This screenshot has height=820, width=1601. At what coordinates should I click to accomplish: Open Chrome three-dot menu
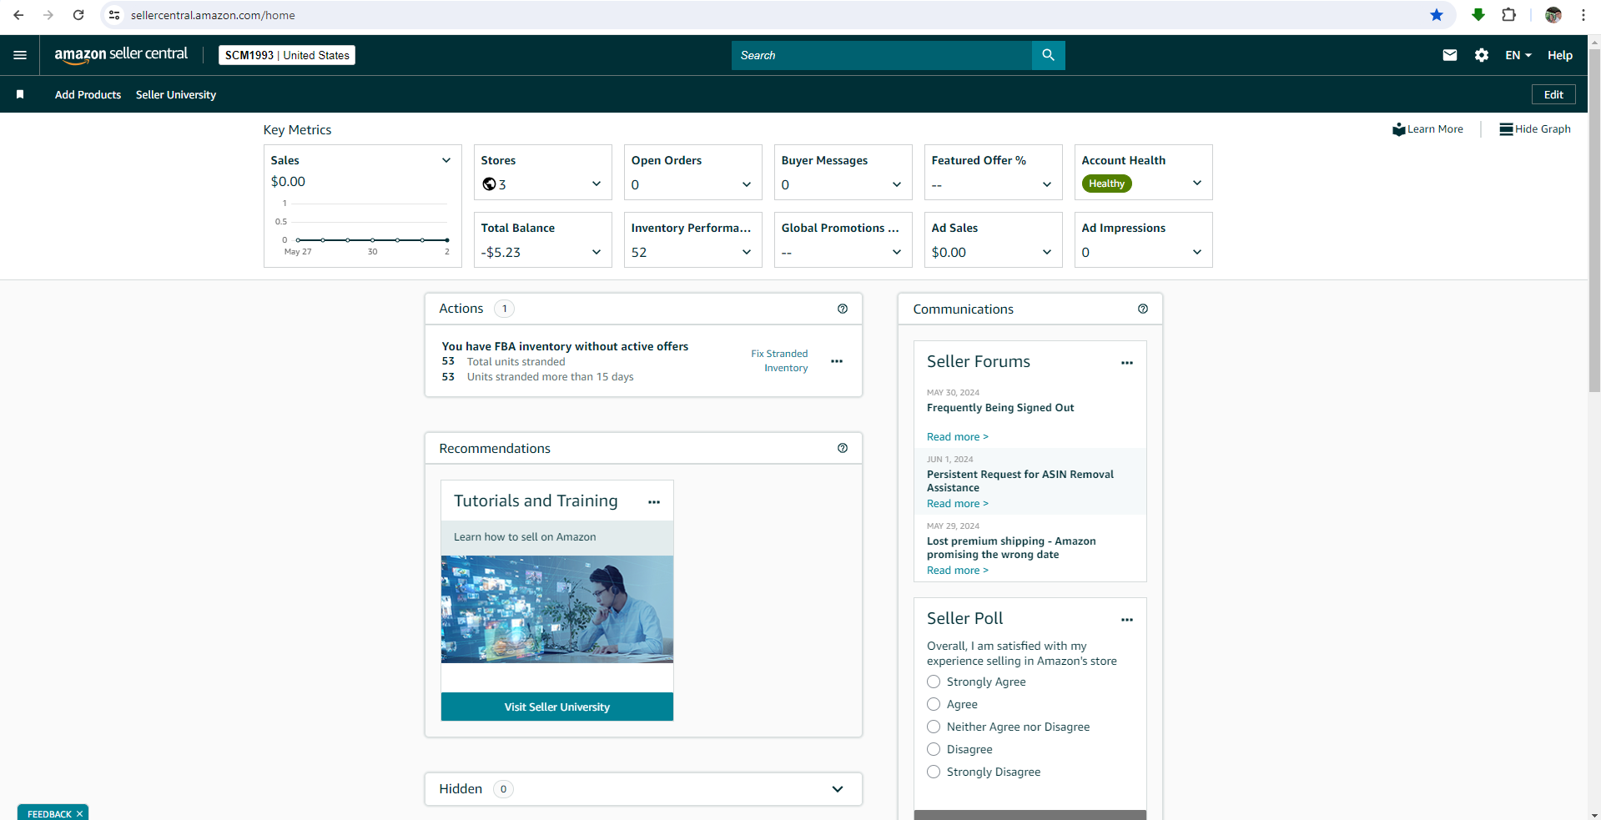[x=1583, y=15]
